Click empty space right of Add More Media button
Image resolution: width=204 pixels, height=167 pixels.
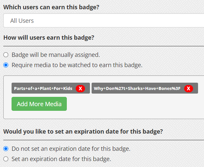[130, 104]
